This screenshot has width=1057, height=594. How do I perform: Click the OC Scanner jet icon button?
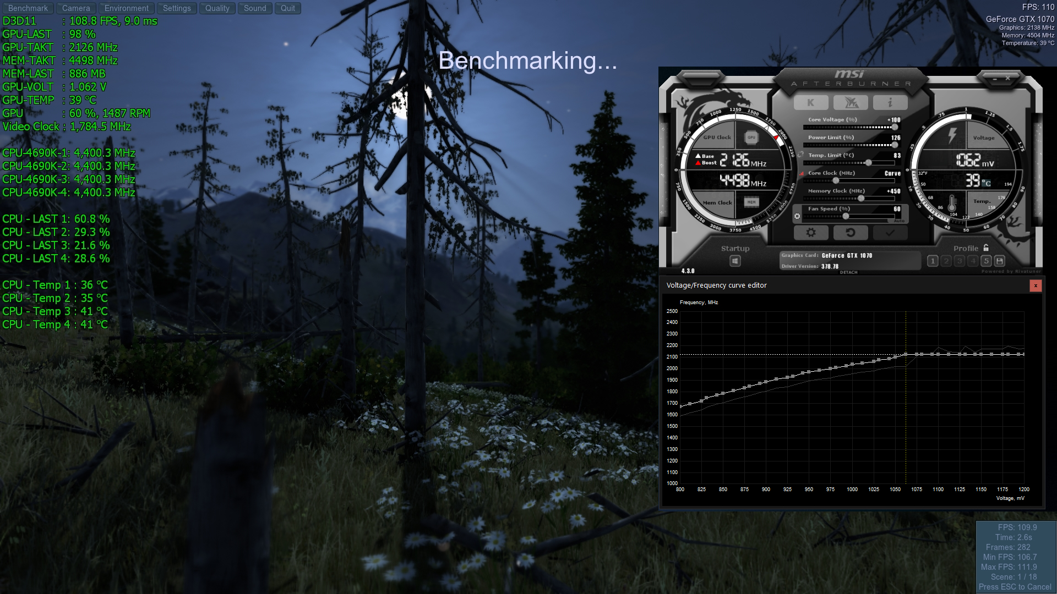[x=851, y=103]
